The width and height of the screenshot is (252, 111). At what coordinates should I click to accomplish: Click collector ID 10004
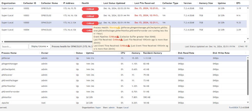(26, 30)
